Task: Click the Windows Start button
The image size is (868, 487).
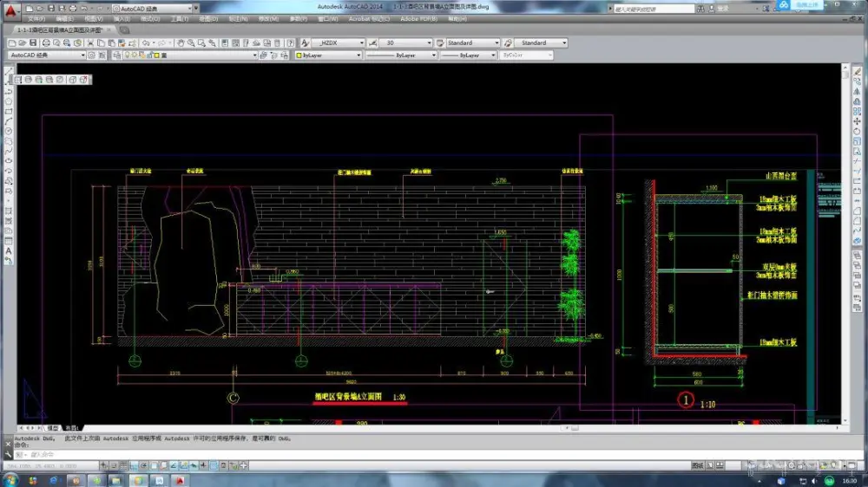Action: tap(11, 479)
